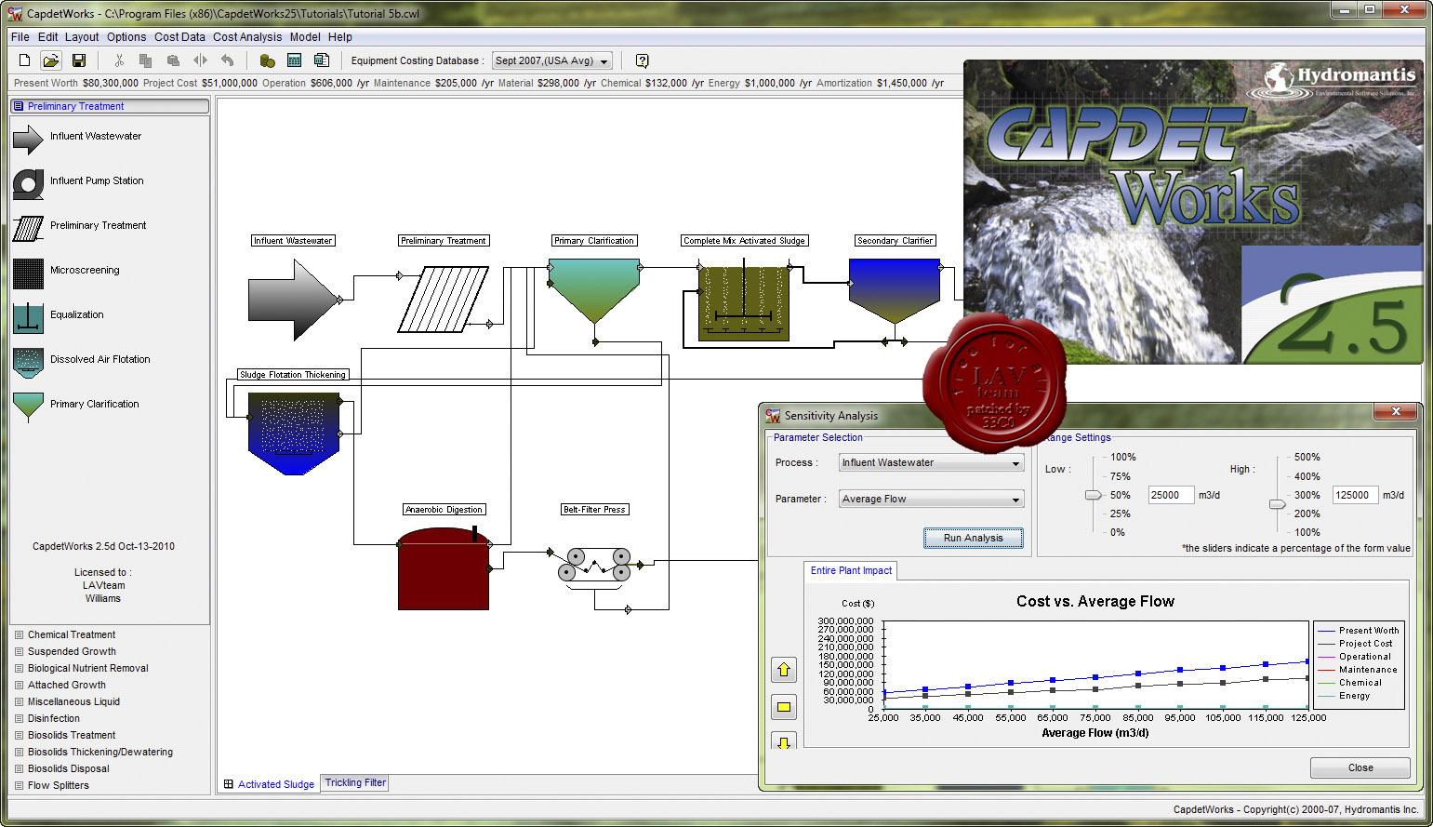Open the Help menu

[x=340, y=37]
